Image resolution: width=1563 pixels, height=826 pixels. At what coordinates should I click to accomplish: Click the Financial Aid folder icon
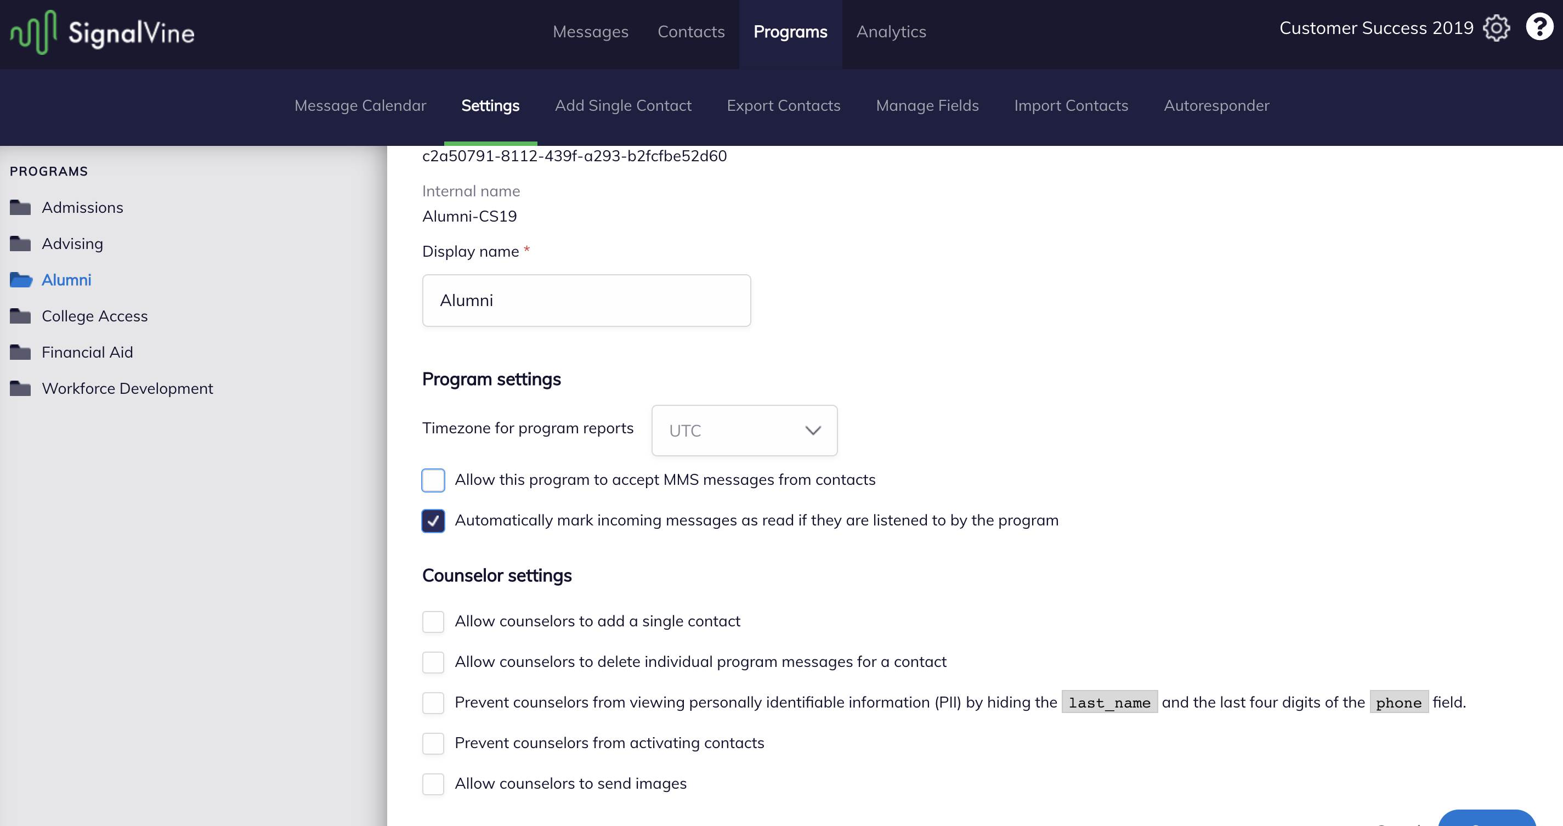[20, 353]
